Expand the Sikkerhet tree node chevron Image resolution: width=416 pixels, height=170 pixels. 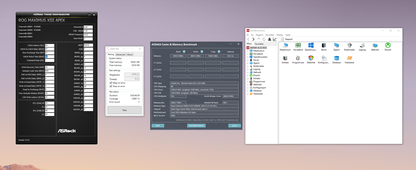click(248, 84)
